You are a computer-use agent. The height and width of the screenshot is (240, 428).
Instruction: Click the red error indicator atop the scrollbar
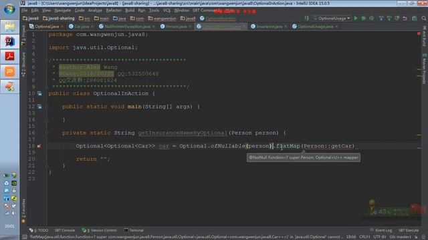point(419,34)
